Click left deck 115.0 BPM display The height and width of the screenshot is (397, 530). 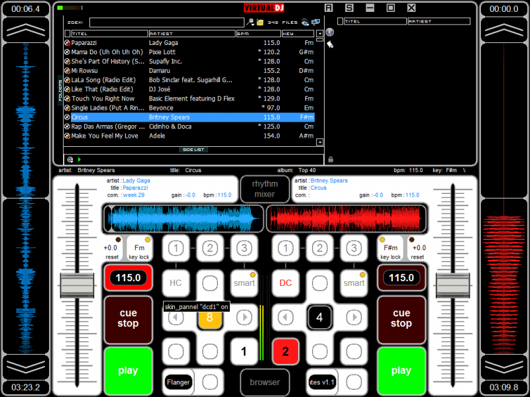coord(128,278)
